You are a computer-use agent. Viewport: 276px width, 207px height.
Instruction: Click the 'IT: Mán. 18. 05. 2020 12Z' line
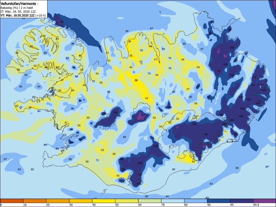coord(18,12)
